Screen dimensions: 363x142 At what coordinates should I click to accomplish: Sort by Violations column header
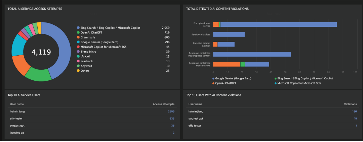[x=350, y=104]
